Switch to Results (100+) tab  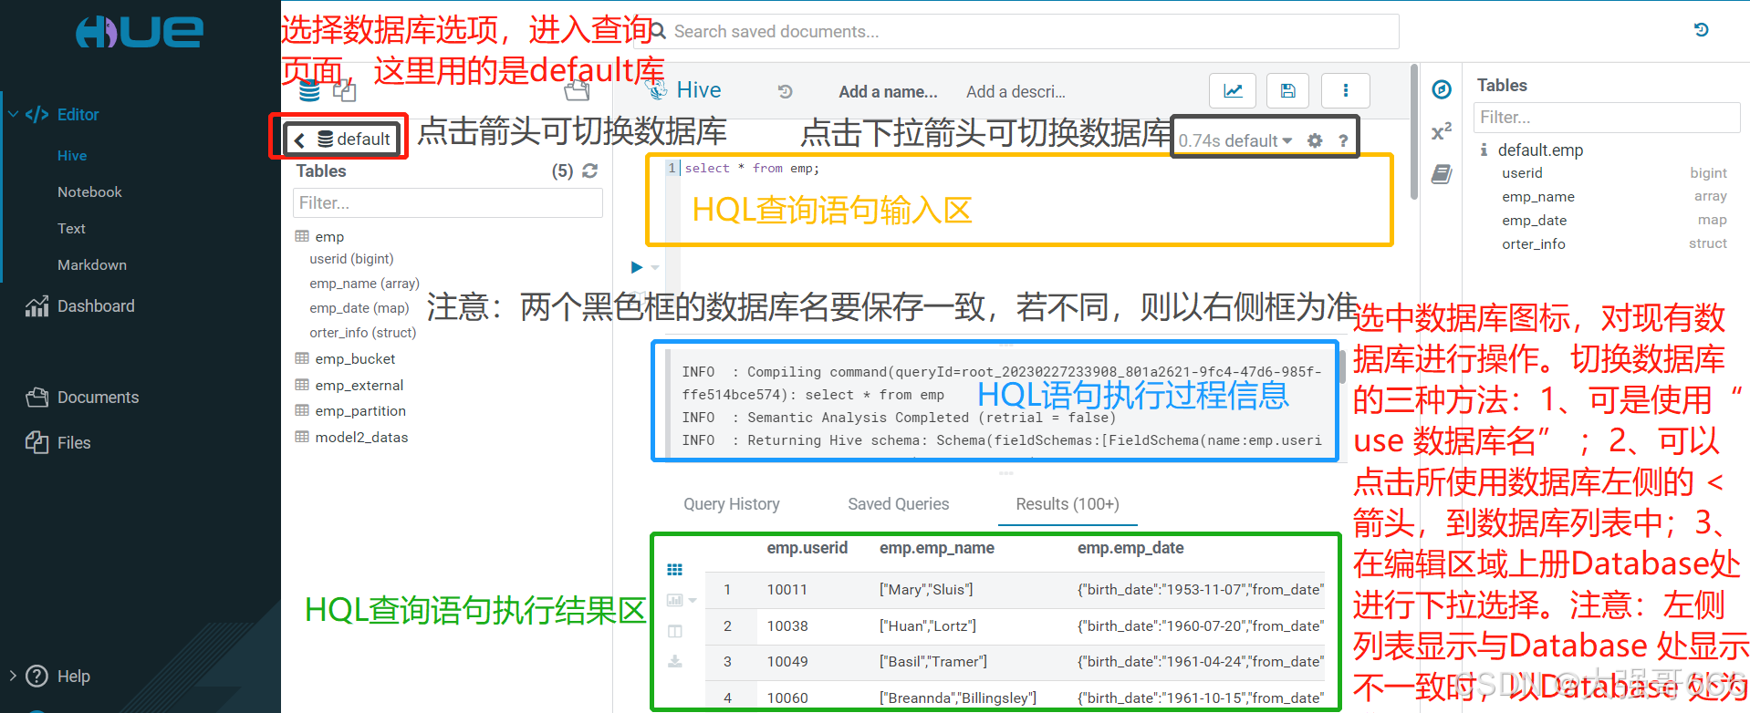[x=1068, y=504]
